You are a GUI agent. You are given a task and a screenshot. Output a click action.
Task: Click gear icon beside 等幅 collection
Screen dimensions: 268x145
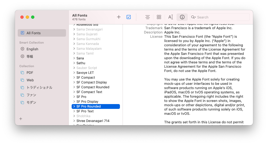22,56
